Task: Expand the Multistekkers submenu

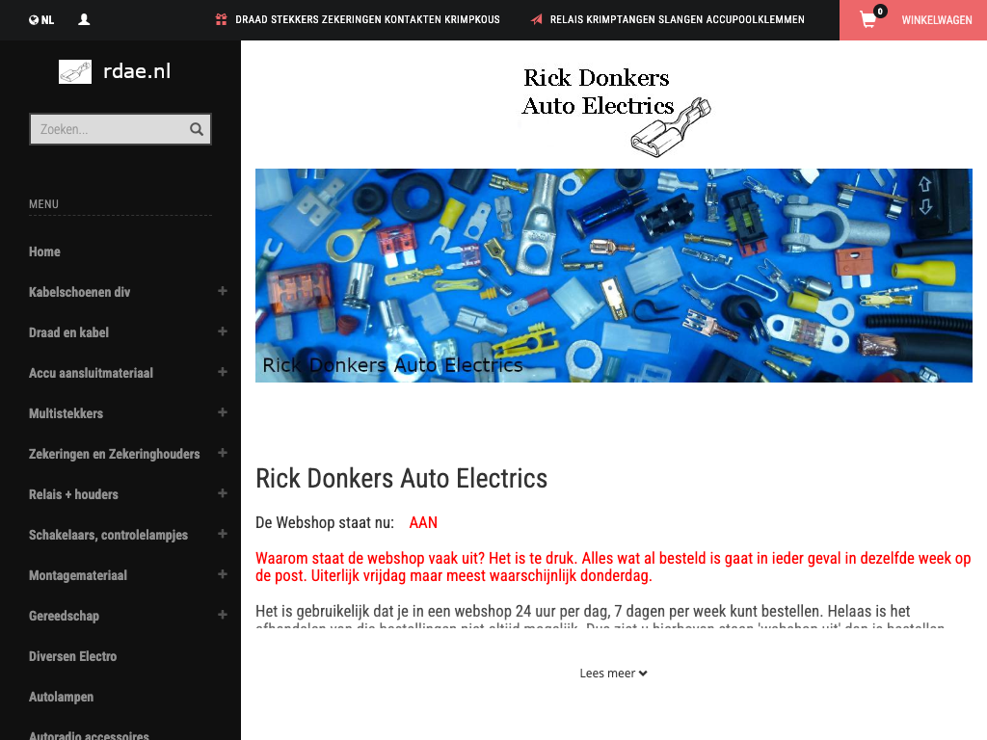Action: 223,412
